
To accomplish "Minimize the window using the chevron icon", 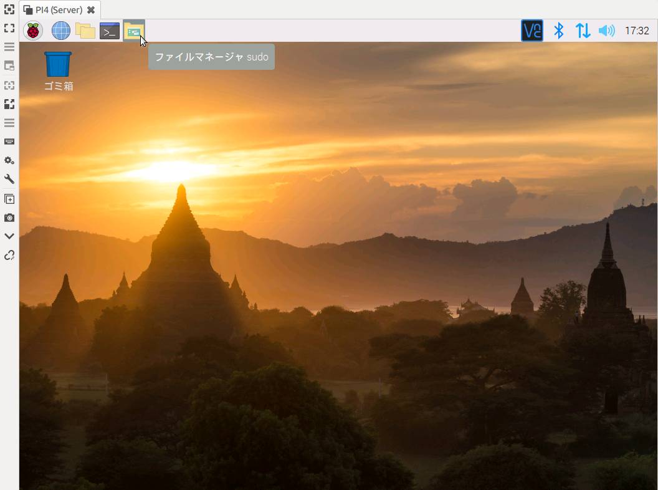I will (9, 236).
